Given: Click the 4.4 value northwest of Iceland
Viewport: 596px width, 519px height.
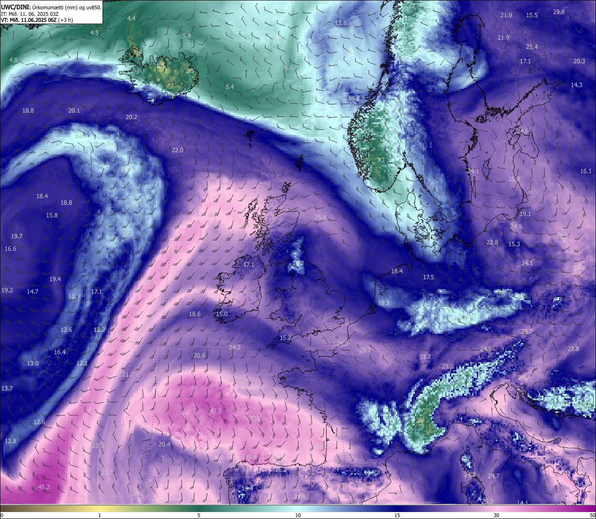Looking at the screenshot, I should (x=131, y=18).
